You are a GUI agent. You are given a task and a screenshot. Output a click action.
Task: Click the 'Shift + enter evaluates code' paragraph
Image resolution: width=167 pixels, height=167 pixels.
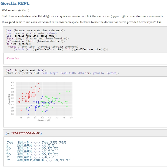(x=84, y=16)
